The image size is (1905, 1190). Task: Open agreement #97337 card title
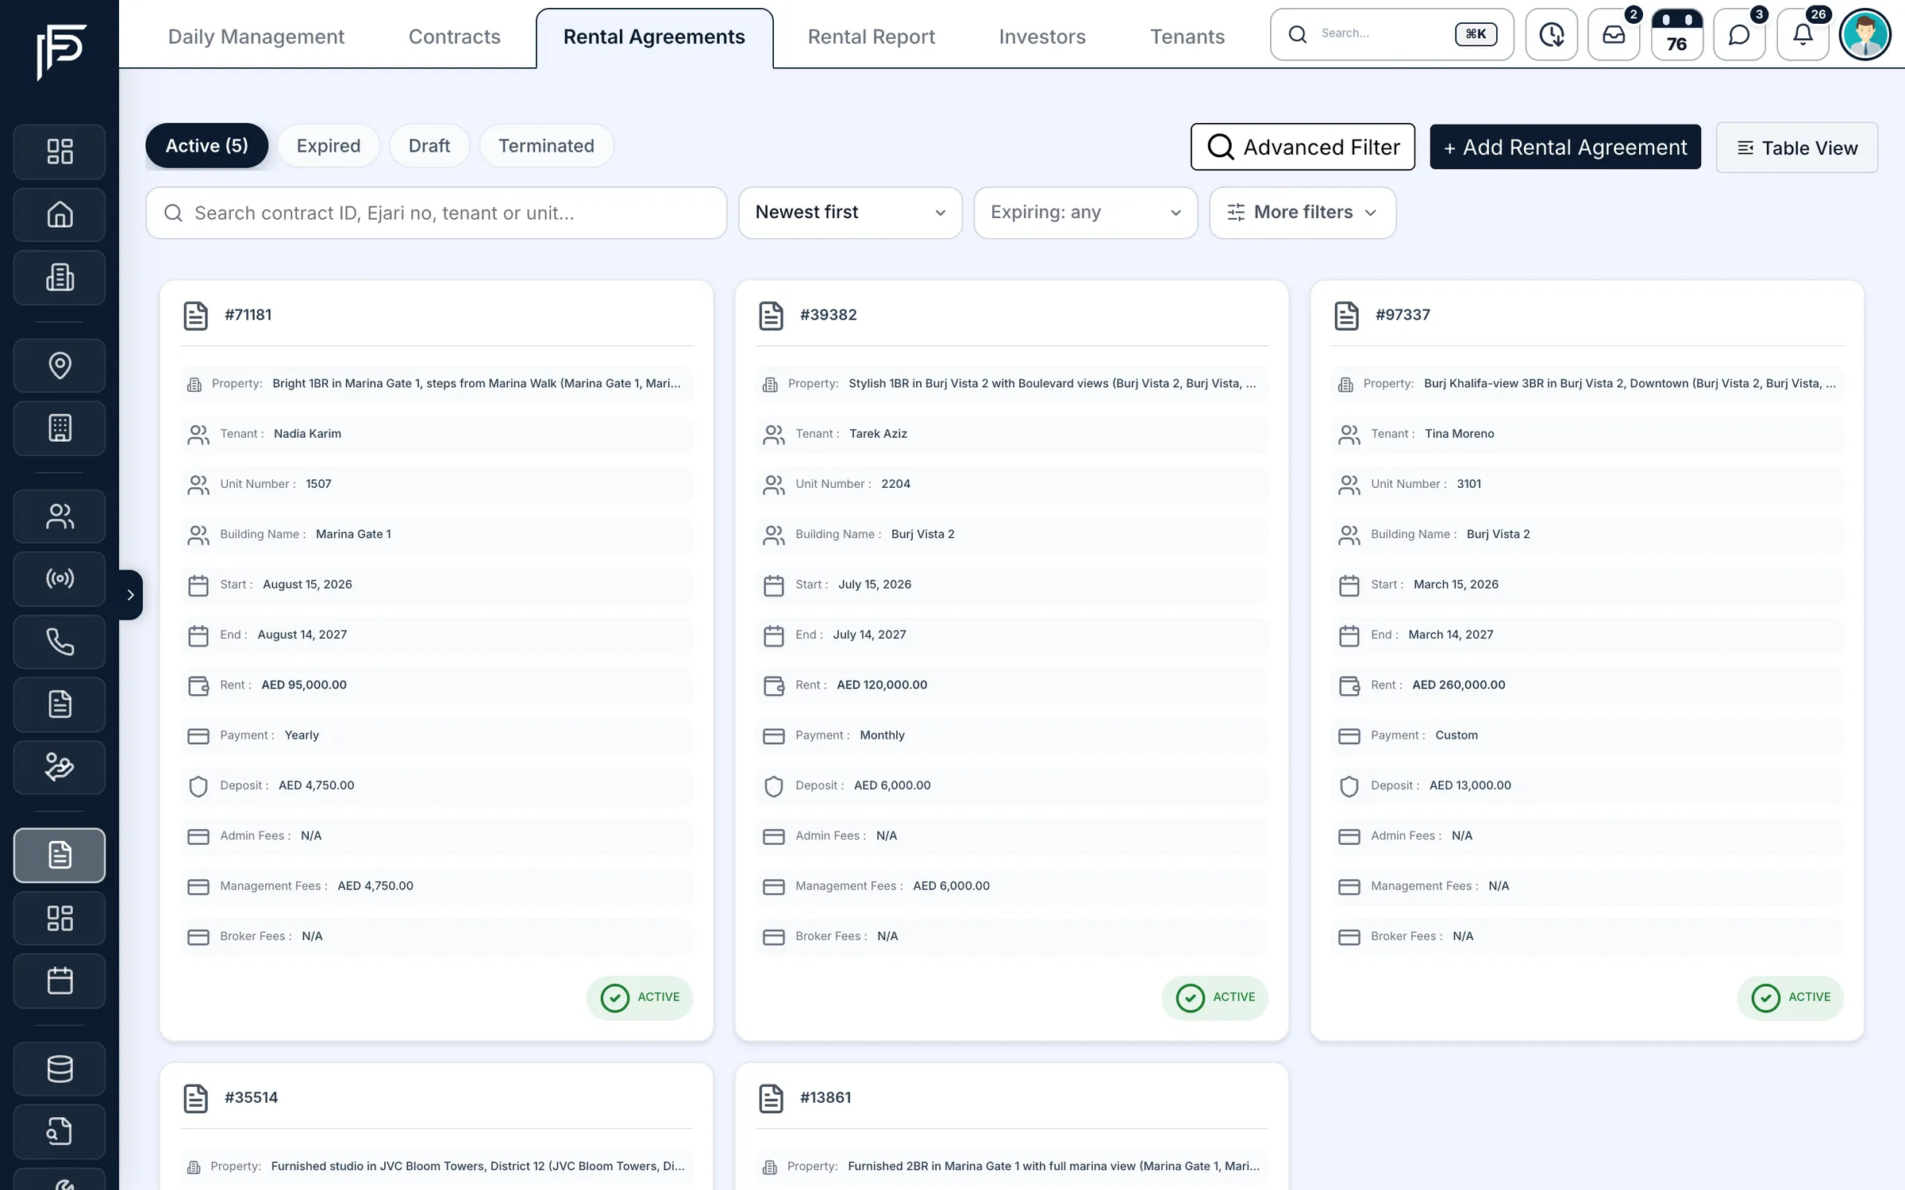pos(1403,315)
